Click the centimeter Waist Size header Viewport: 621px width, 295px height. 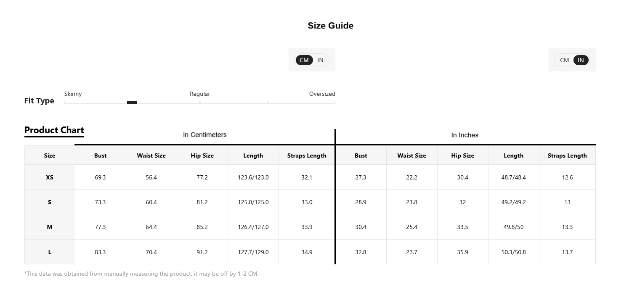point(151,155)
